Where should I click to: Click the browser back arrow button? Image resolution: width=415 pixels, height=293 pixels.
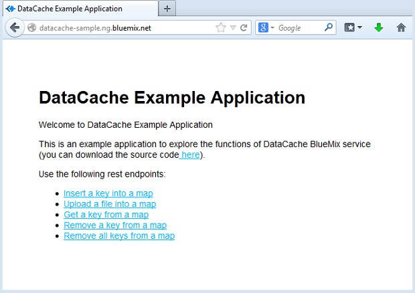click(x=15, y=27)
